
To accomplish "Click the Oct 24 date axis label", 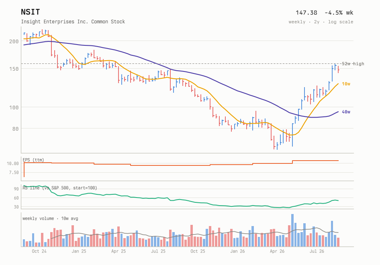I will point(39,251).
